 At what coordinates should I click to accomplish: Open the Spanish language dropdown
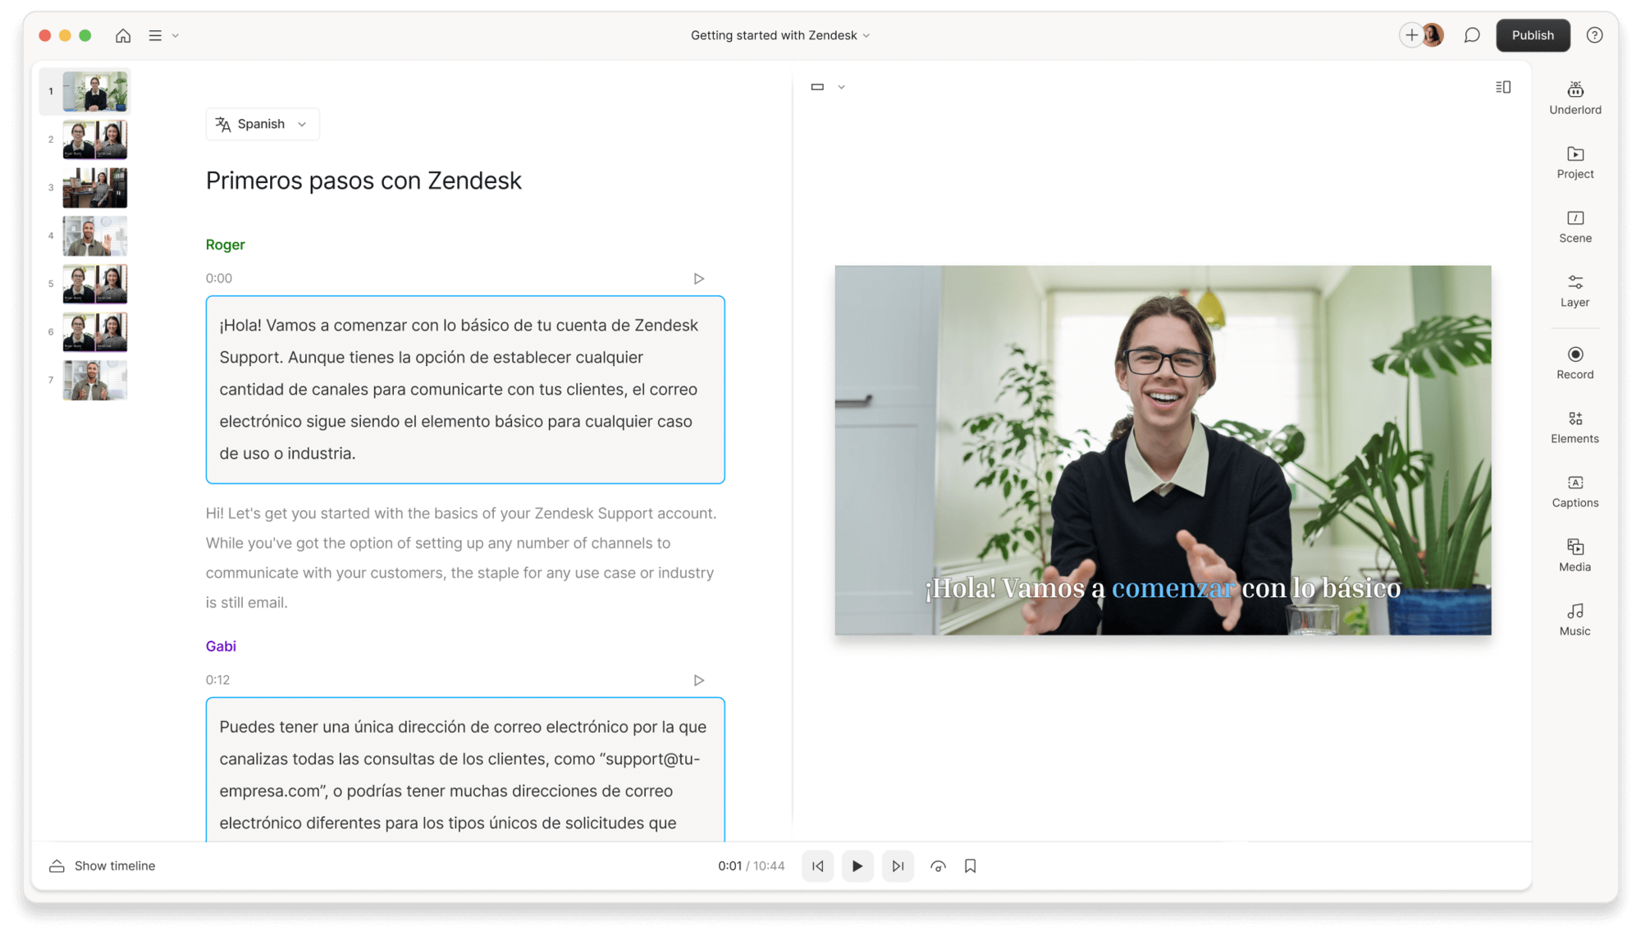[x=262, y=124]
